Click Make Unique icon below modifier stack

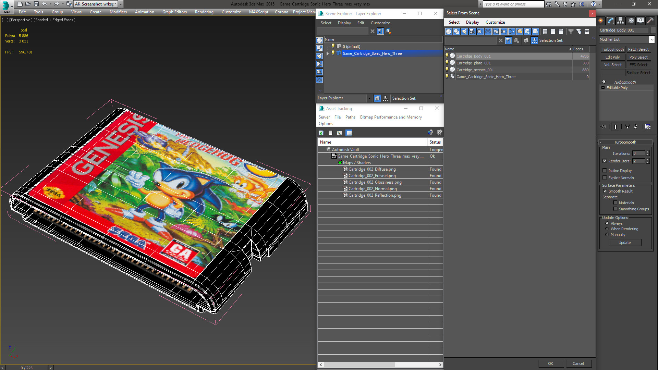tap(627, 127)
